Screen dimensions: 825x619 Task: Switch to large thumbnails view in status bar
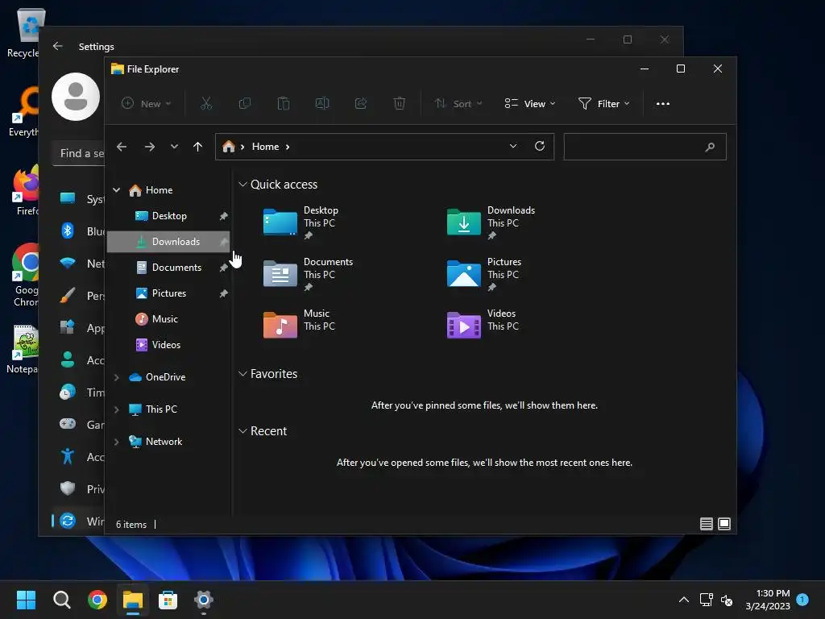[x=724, y=524]
